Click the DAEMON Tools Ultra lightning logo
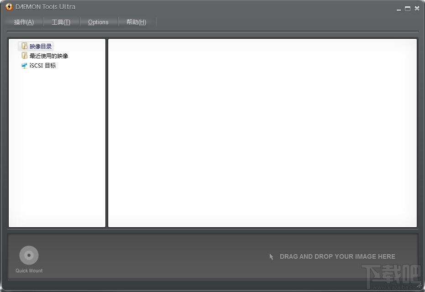This screenshot has height=292, width=425. [x=9, y=7]
